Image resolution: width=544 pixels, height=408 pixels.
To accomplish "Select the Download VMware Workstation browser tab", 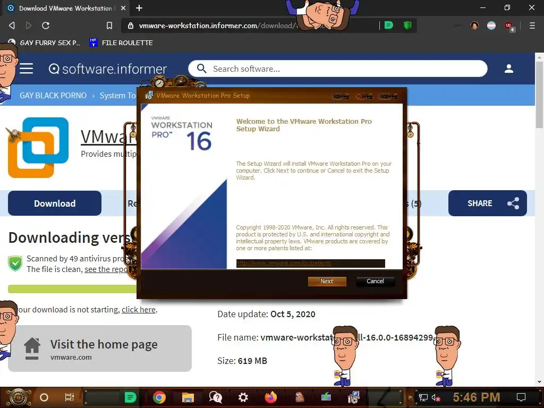I will coord(66,8).
